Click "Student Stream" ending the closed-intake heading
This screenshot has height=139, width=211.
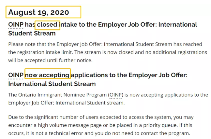pos(32,34)
